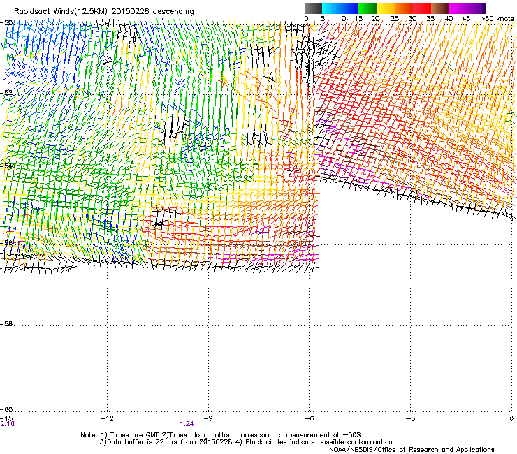Click the '0' longitude axis label
Image resolution: width=517 pixels, height=454 pixels.
pos(511,418)
